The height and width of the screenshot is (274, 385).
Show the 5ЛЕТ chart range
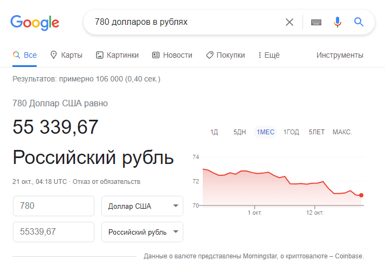[317, 132]
